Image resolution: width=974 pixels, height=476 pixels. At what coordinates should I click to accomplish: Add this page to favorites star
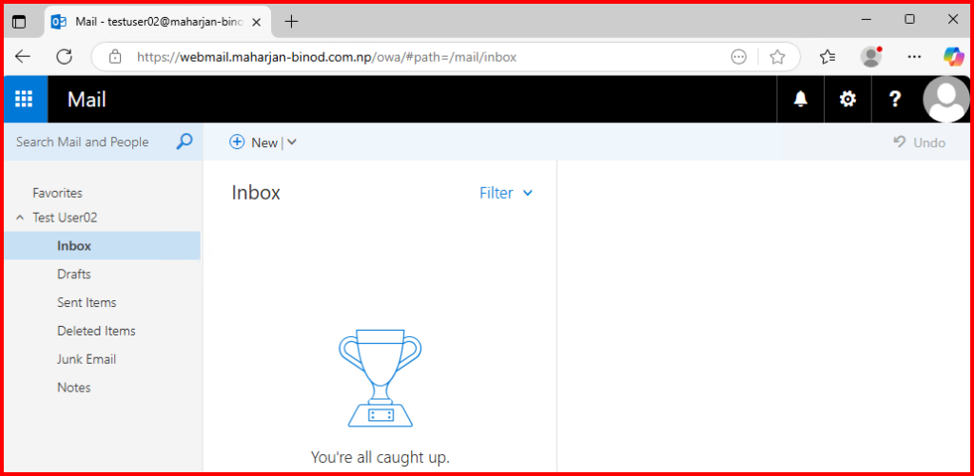click(x=777, y=57)
